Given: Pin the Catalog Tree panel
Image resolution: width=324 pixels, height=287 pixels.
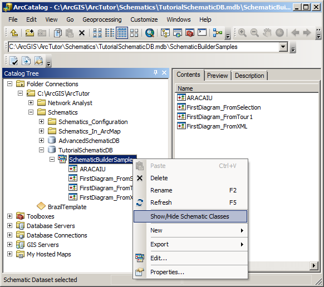Looking at the screenshot, I should point(155,73).
